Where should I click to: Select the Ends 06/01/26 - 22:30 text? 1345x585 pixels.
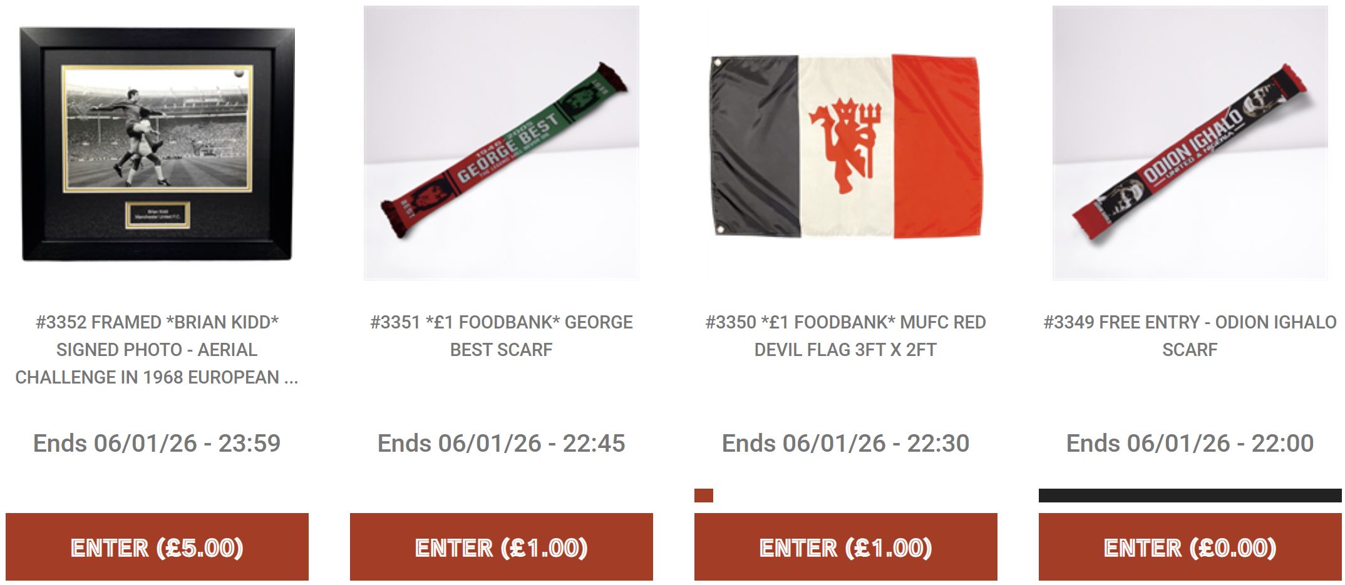click(846, 443)
